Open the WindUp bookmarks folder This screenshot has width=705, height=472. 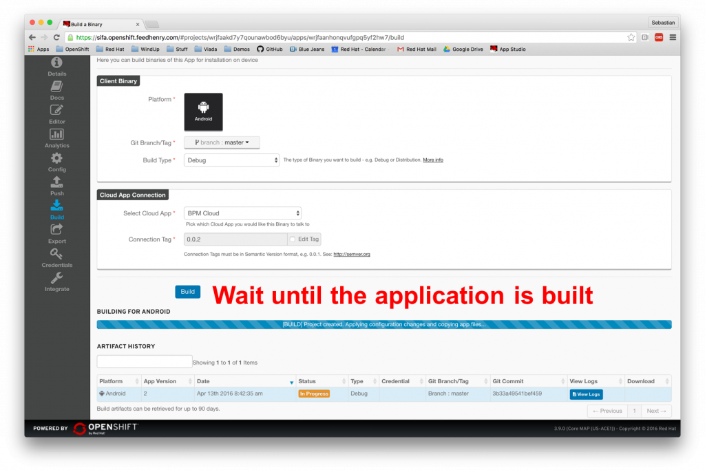pos(145,50)
